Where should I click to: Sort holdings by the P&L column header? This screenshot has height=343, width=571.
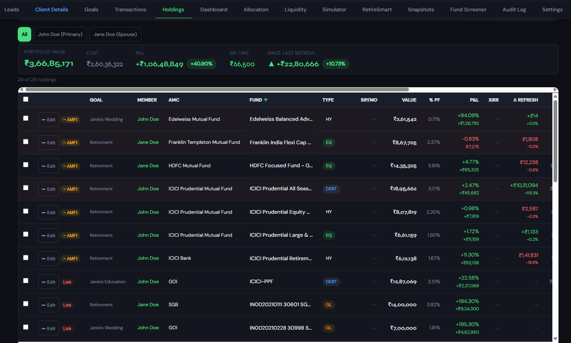(474, 100)
